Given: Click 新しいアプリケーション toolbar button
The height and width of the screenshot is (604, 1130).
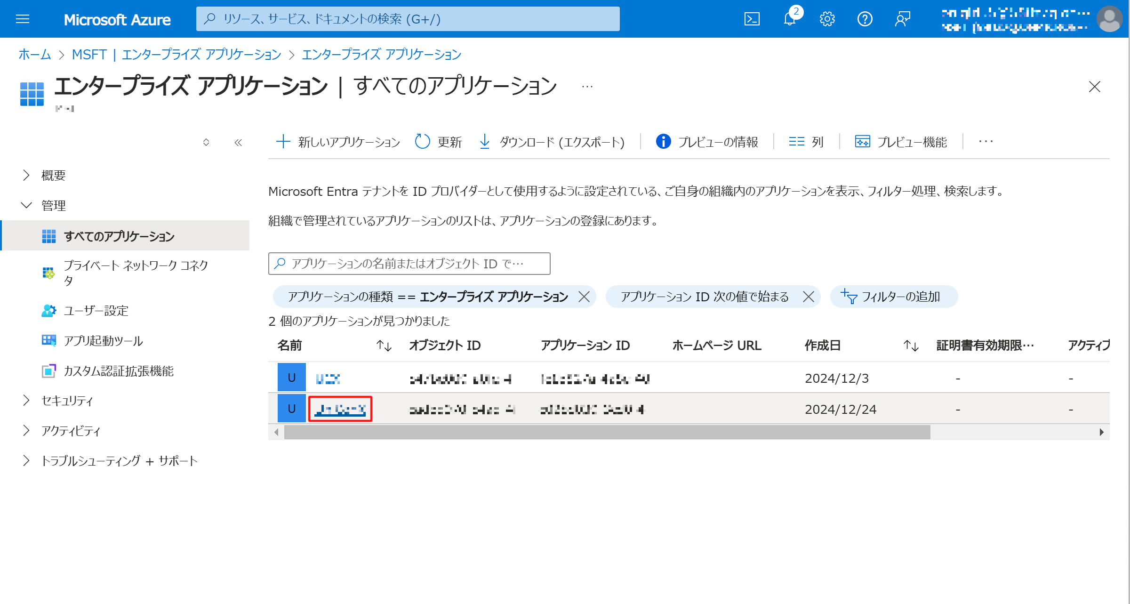Looking at the screenshot, I should pos(338,142).
